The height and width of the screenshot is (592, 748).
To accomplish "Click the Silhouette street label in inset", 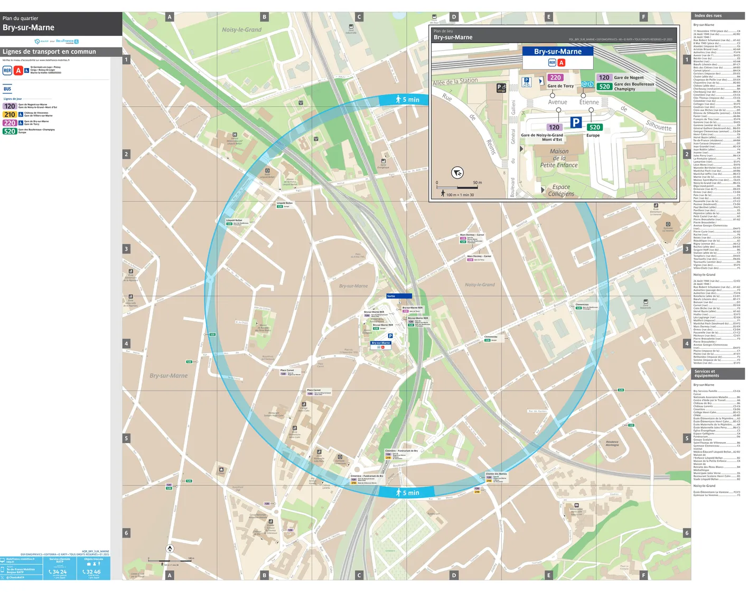I will [659, 126].
